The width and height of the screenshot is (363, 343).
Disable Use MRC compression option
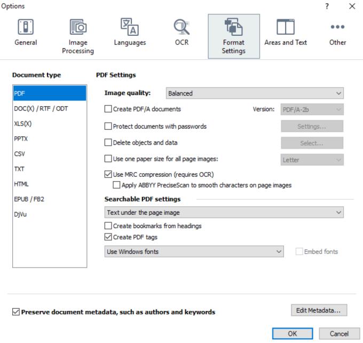coord(108,175)
